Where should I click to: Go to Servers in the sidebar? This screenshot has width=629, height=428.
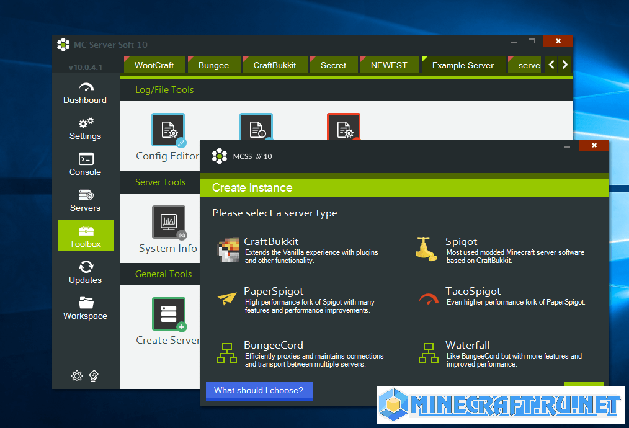pos(85,200)
